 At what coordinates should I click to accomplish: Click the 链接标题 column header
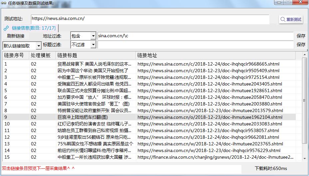coord(96,56)
